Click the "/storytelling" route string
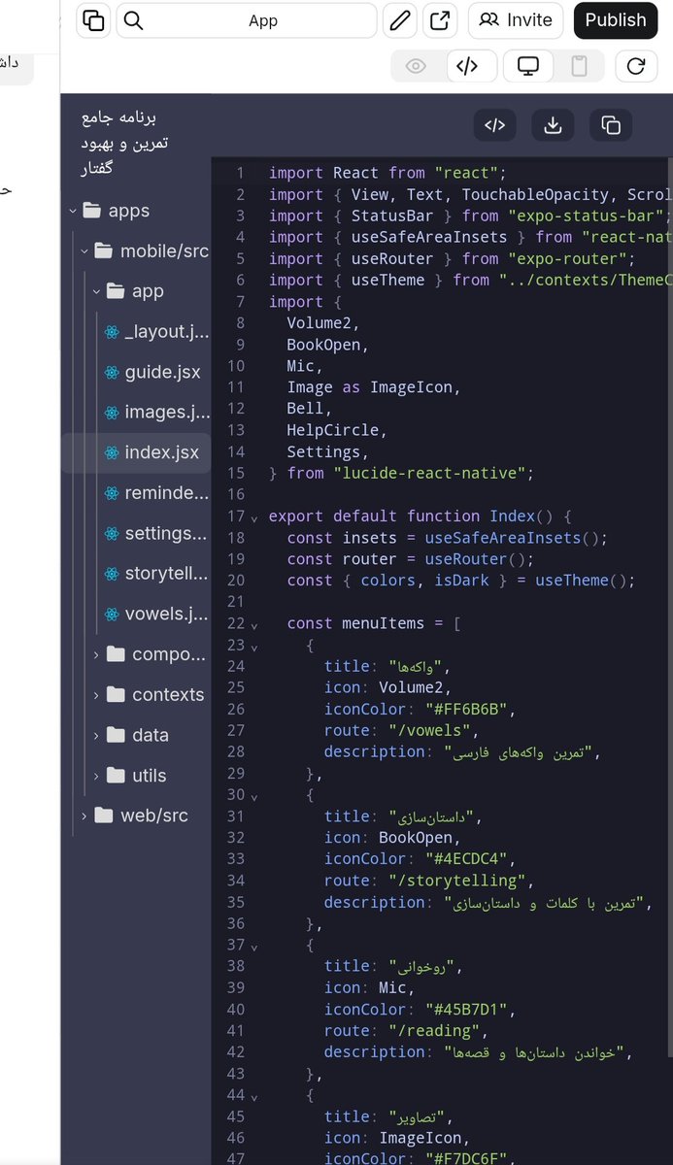This screenshot has height=1165, width=673. [458, 881]
